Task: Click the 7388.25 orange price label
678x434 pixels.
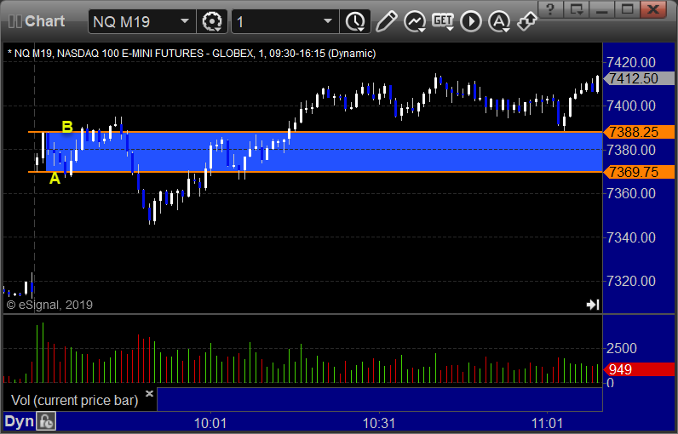Action: tap(639, 132)
